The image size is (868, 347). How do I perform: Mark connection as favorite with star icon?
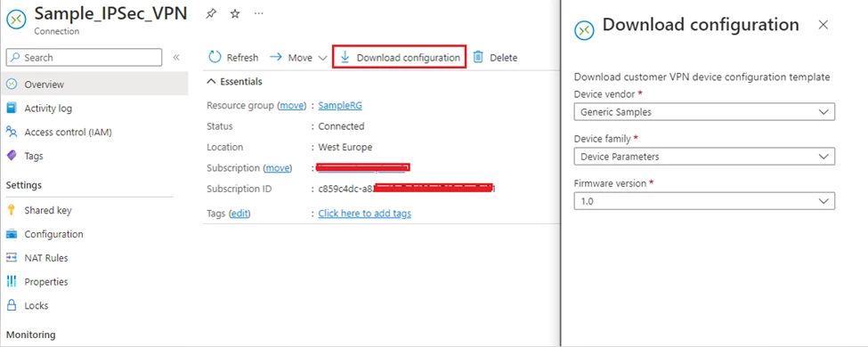[x=235, y=14]
